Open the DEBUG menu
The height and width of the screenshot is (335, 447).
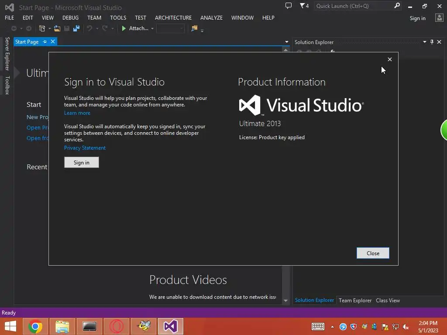click(70, 17)
